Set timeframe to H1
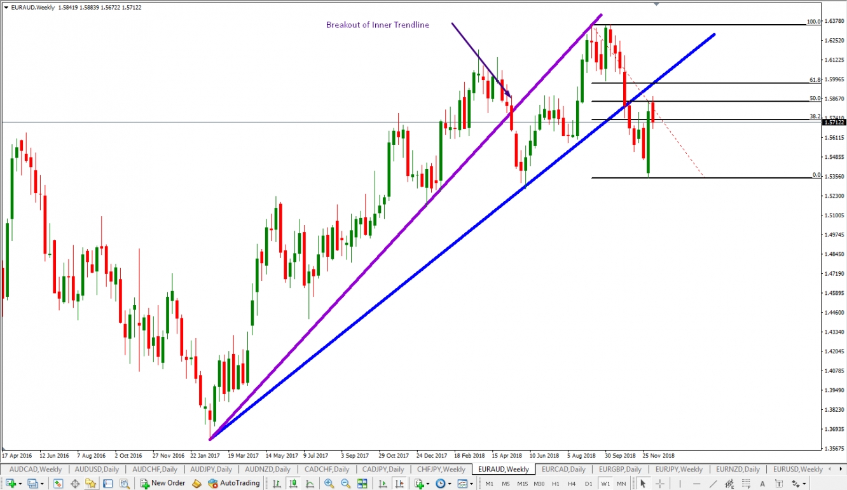Screen dimensions: 847x490 (x=555, y=484)
